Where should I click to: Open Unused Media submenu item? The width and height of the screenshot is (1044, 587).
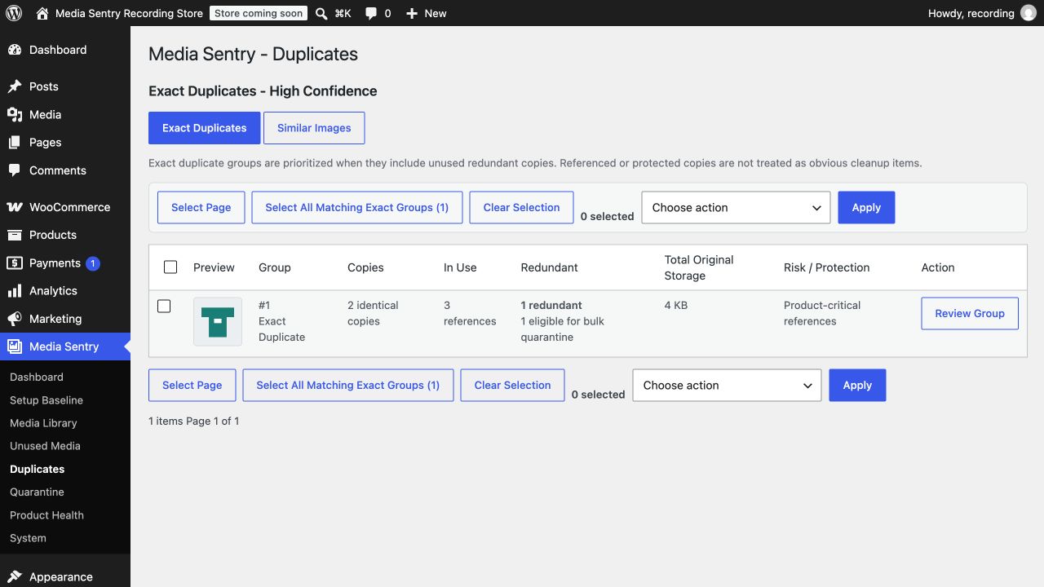point(45,446)
